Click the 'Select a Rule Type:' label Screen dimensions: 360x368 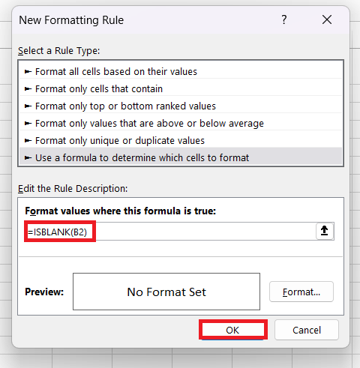[59, 51]
